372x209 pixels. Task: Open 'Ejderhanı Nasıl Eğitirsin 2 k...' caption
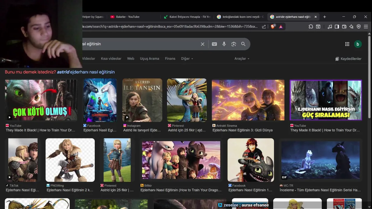(70, 190)
